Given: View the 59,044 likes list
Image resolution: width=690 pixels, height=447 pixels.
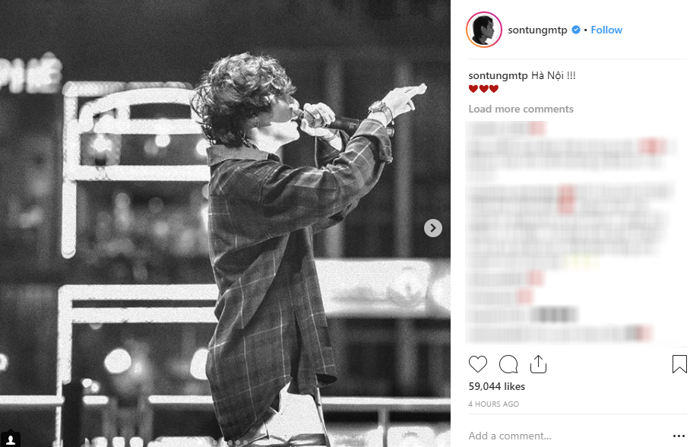Looking at the screenshot, I should pyautogui.click(x=497, y=386).
